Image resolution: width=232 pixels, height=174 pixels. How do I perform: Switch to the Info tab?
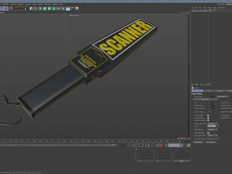pos(208,91)
